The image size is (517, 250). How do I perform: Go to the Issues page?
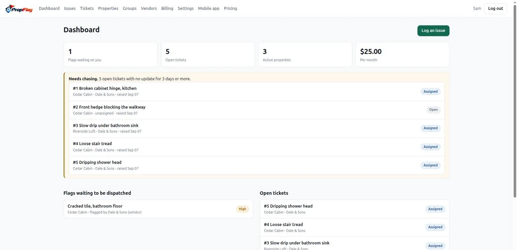[69, 9]
